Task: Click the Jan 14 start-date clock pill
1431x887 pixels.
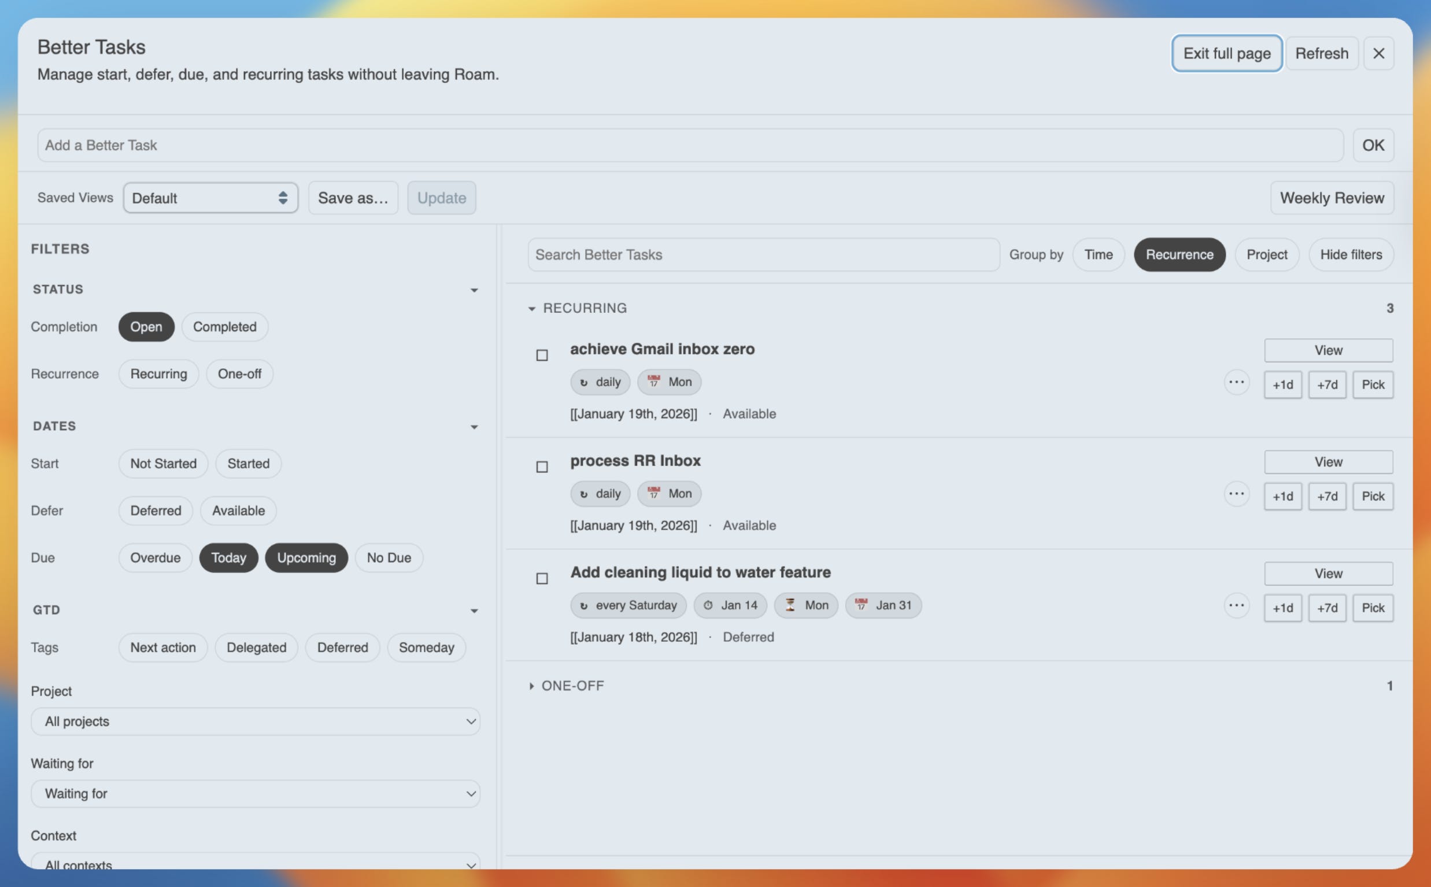Action: (730, 605)
